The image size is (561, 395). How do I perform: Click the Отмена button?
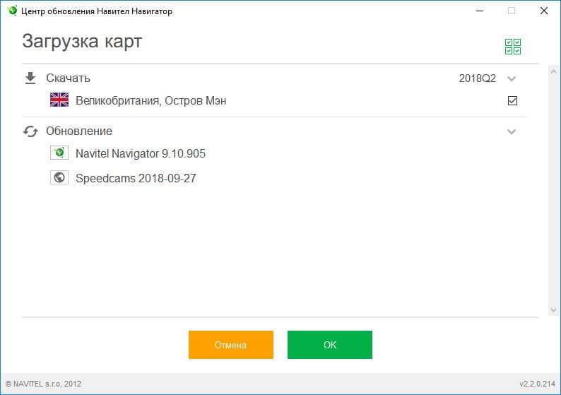pyautogui.click(x=231, y=345)
